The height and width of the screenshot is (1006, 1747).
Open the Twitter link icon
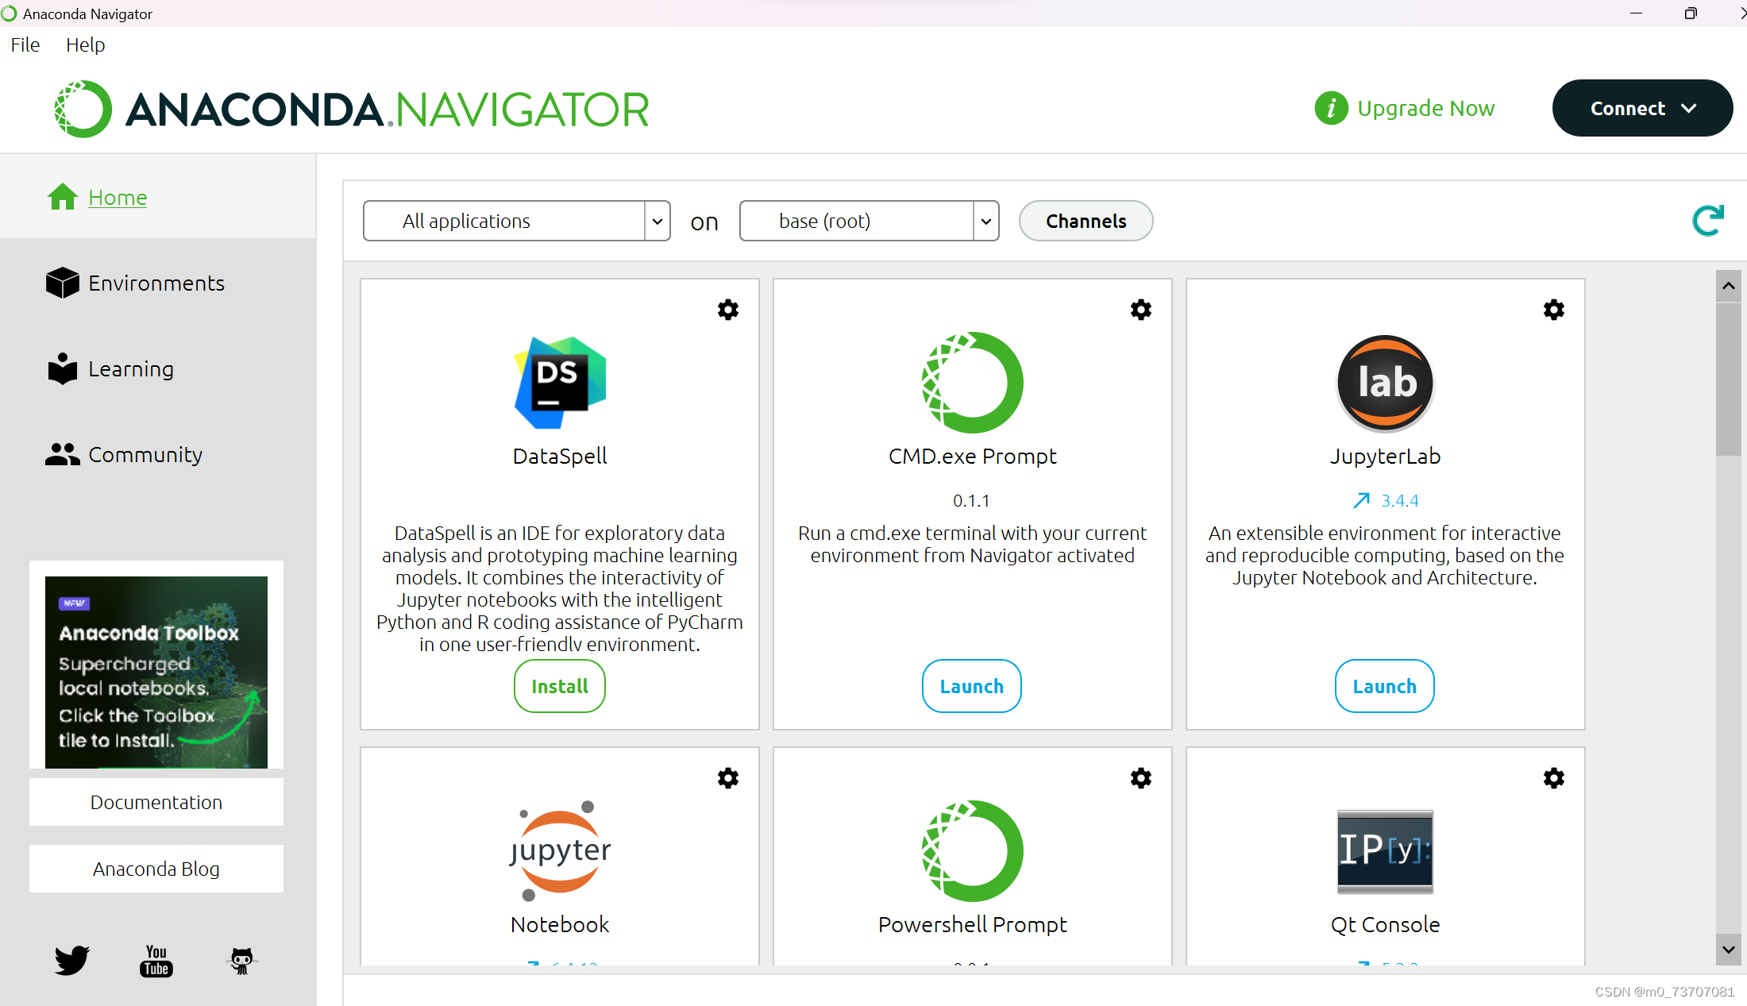[x=71, y=960]
